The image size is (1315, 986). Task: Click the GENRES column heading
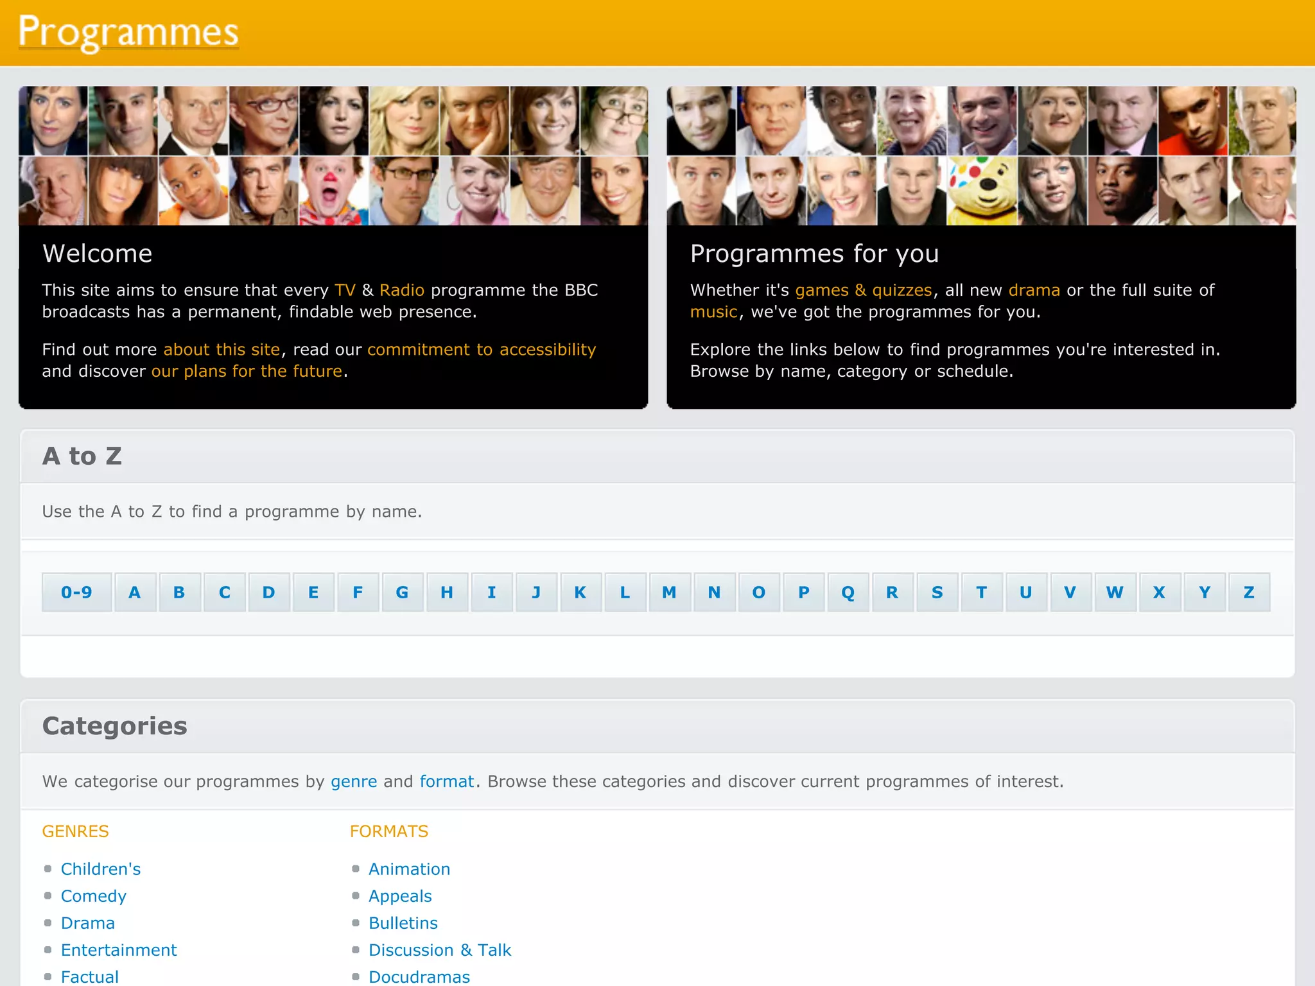point(76,831)
